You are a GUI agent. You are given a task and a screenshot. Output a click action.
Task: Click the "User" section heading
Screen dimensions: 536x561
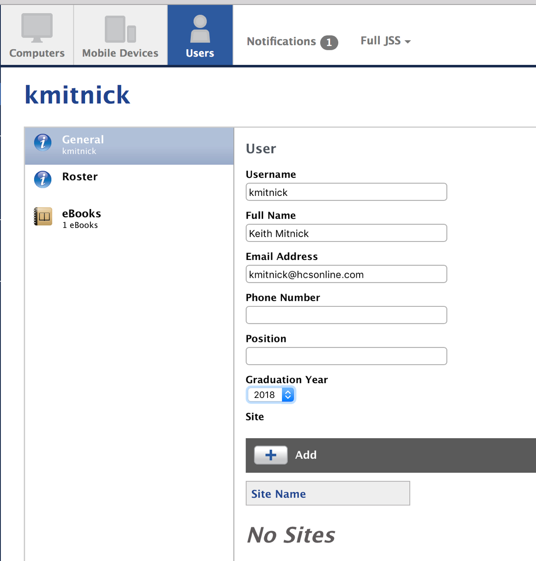pos(261,149)
